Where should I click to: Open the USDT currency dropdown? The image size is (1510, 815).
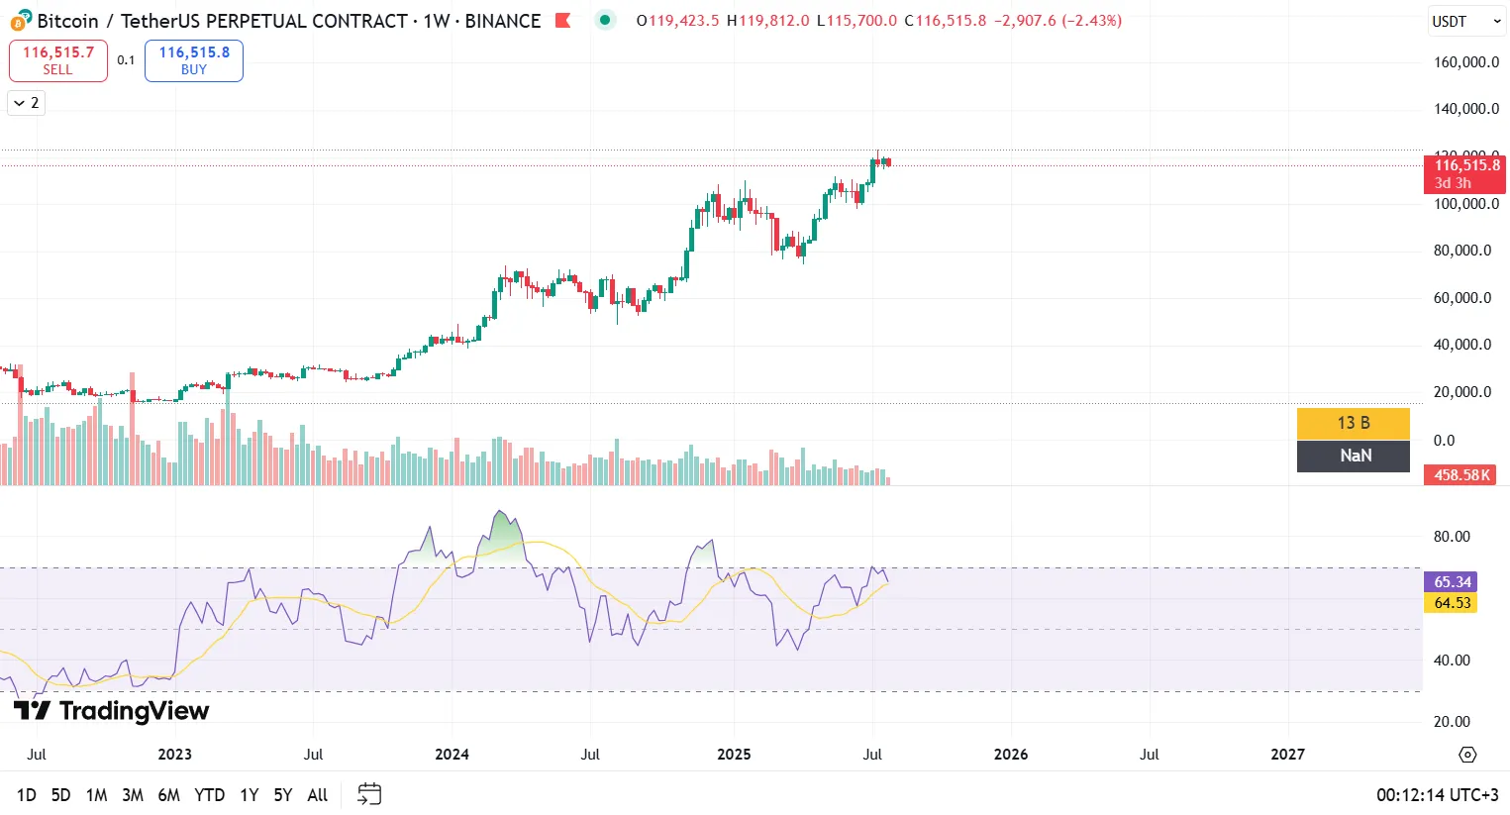pos(1465,22)
